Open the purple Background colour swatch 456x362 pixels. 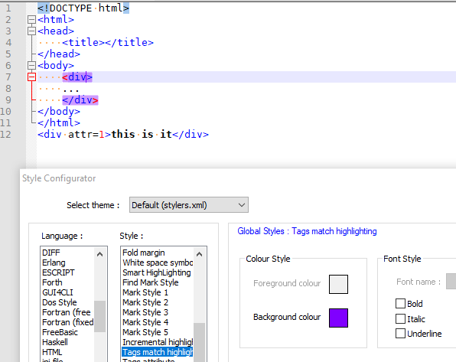point(338,318)
